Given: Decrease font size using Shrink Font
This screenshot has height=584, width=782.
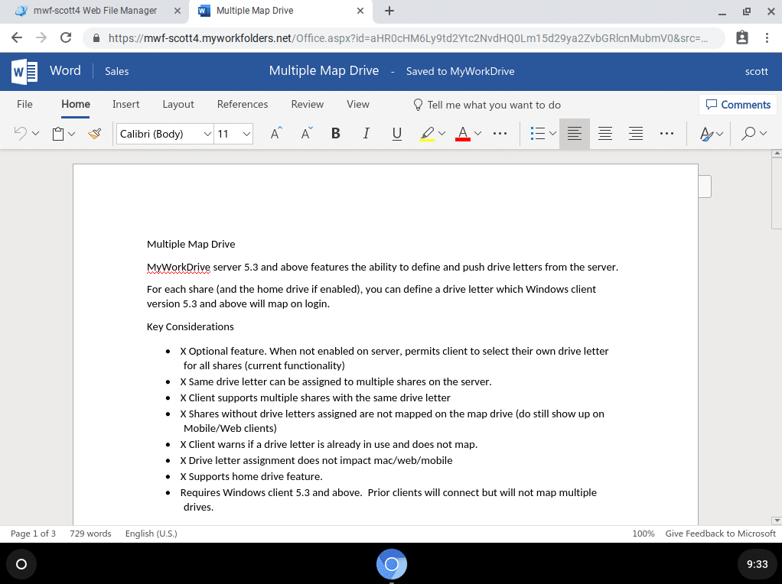Looking at the screenshot, I should pos(305,133).
